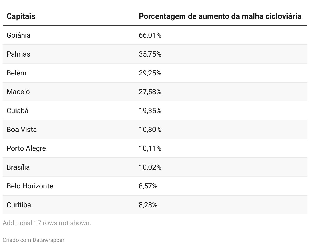Click Porto Alegre in the table

tap(26, 148)
